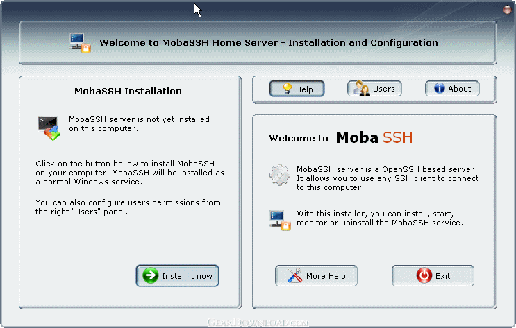Click the blue info About icon
Image resolution: width=516 pixels, height=328 pixels.
(440, 88)
